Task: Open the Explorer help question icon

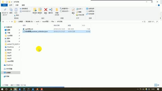Action: click(x=159, y=5)
